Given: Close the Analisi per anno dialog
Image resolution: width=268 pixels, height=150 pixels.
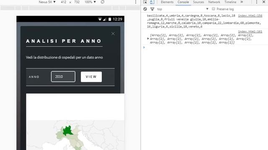Looking at the screenshot, I should click(113, 33).
